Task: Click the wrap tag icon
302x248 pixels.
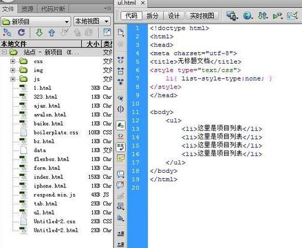Action: [121, 196]
